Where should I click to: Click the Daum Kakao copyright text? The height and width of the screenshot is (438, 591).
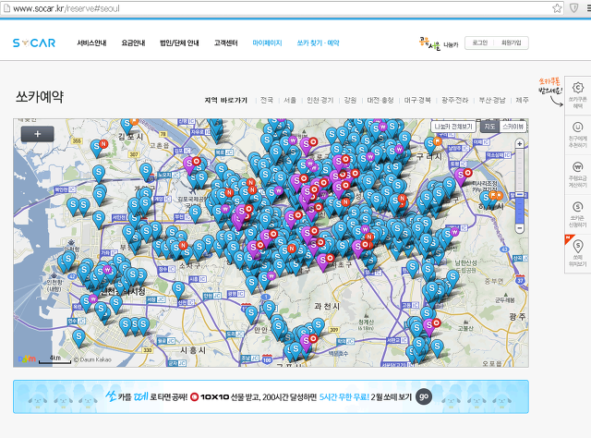pyautogui.click(x=92, y=359)
